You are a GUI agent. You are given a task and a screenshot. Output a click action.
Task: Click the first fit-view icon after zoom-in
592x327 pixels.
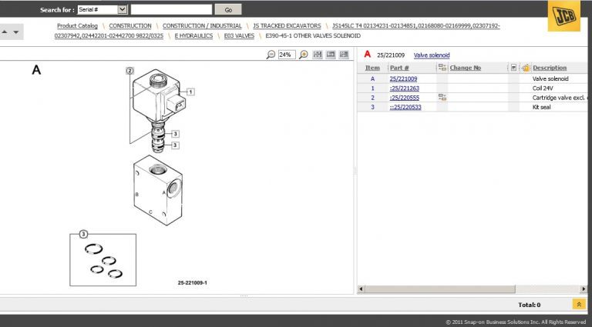point(318,55)
